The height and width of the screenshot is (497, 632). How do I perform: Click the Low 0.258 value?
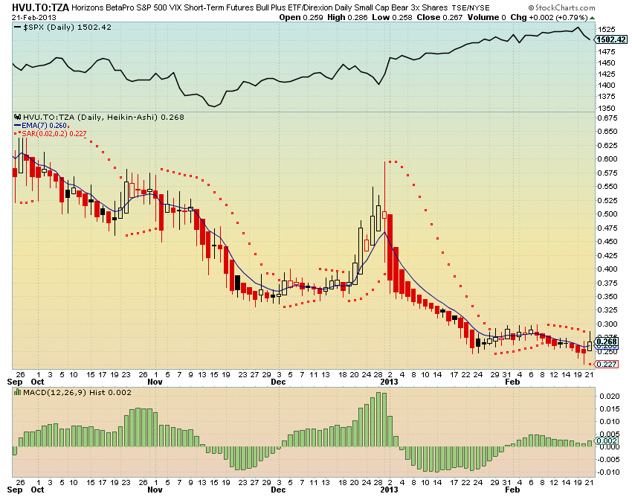tap(392, 17)
